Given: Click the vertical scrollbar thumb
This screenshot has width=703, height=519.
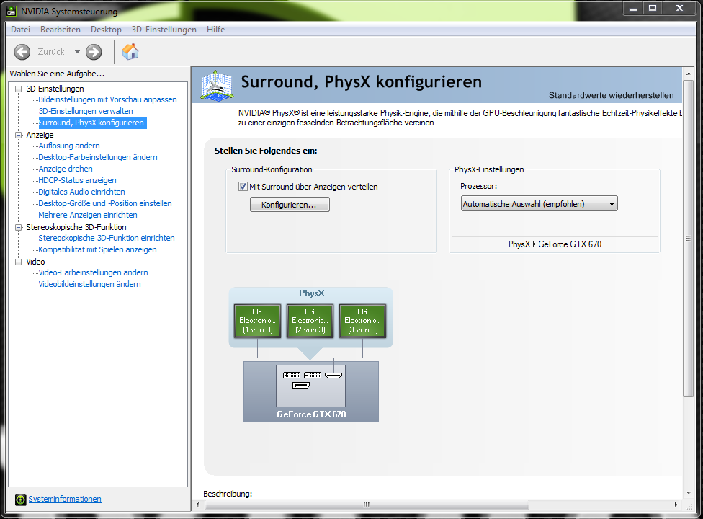Looking at the screenshot, I should 688,238.
